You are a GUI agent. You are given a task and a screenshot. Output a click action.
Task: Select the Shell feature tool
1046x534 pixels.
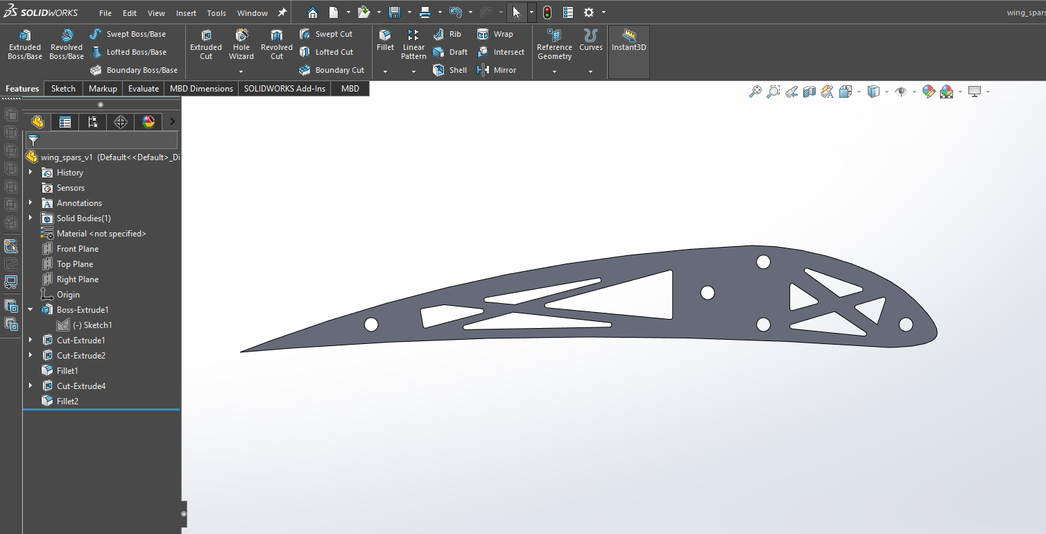(x=449, y=70)
